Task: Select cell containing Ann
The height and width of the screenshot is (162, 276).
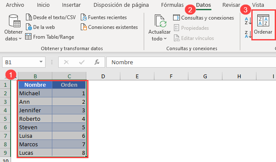Action: pos(35,102)
